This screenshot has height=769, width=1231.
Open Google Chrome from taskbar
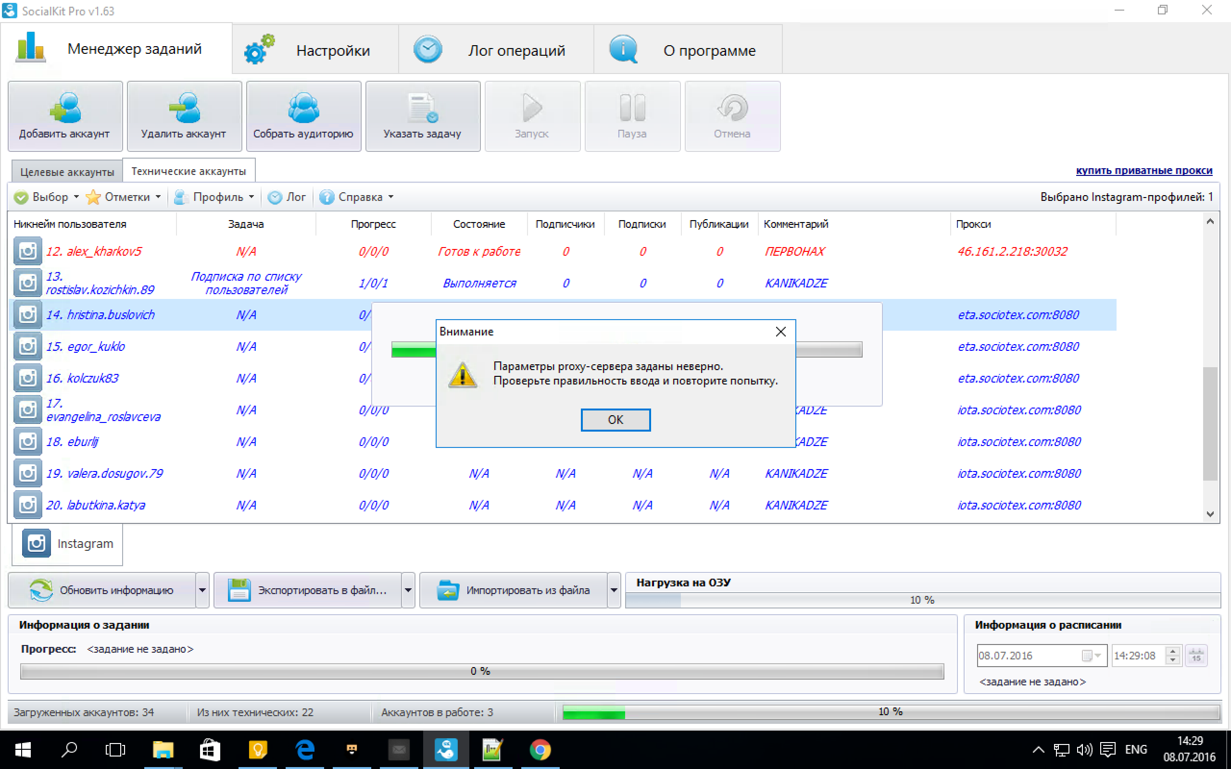click(x=540, y=750)
